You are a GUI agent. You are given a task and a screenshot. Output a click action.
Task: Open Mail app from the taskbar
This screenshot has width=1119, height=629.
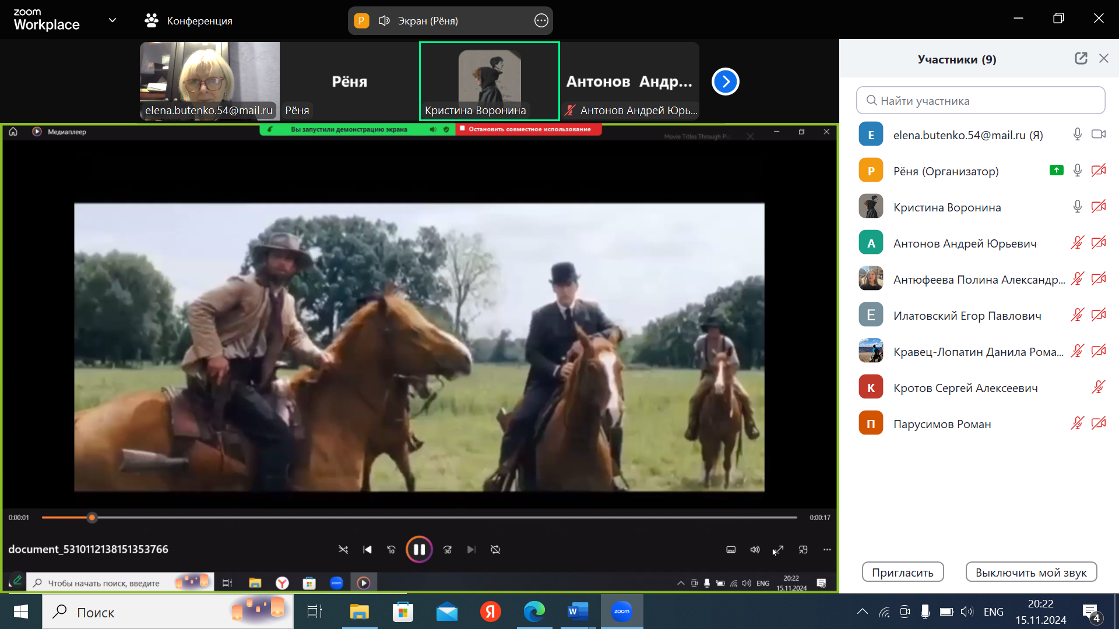447,612
